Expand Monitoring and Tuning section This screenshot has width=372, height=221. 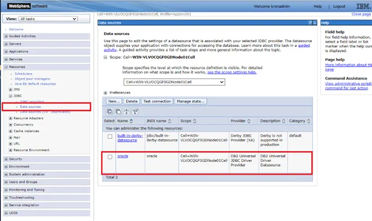[6, 190]
